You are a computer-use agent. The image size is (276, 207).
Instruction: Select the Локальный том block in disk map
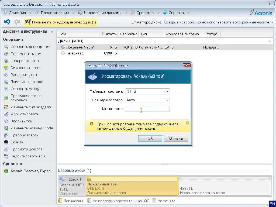point(132,186)
